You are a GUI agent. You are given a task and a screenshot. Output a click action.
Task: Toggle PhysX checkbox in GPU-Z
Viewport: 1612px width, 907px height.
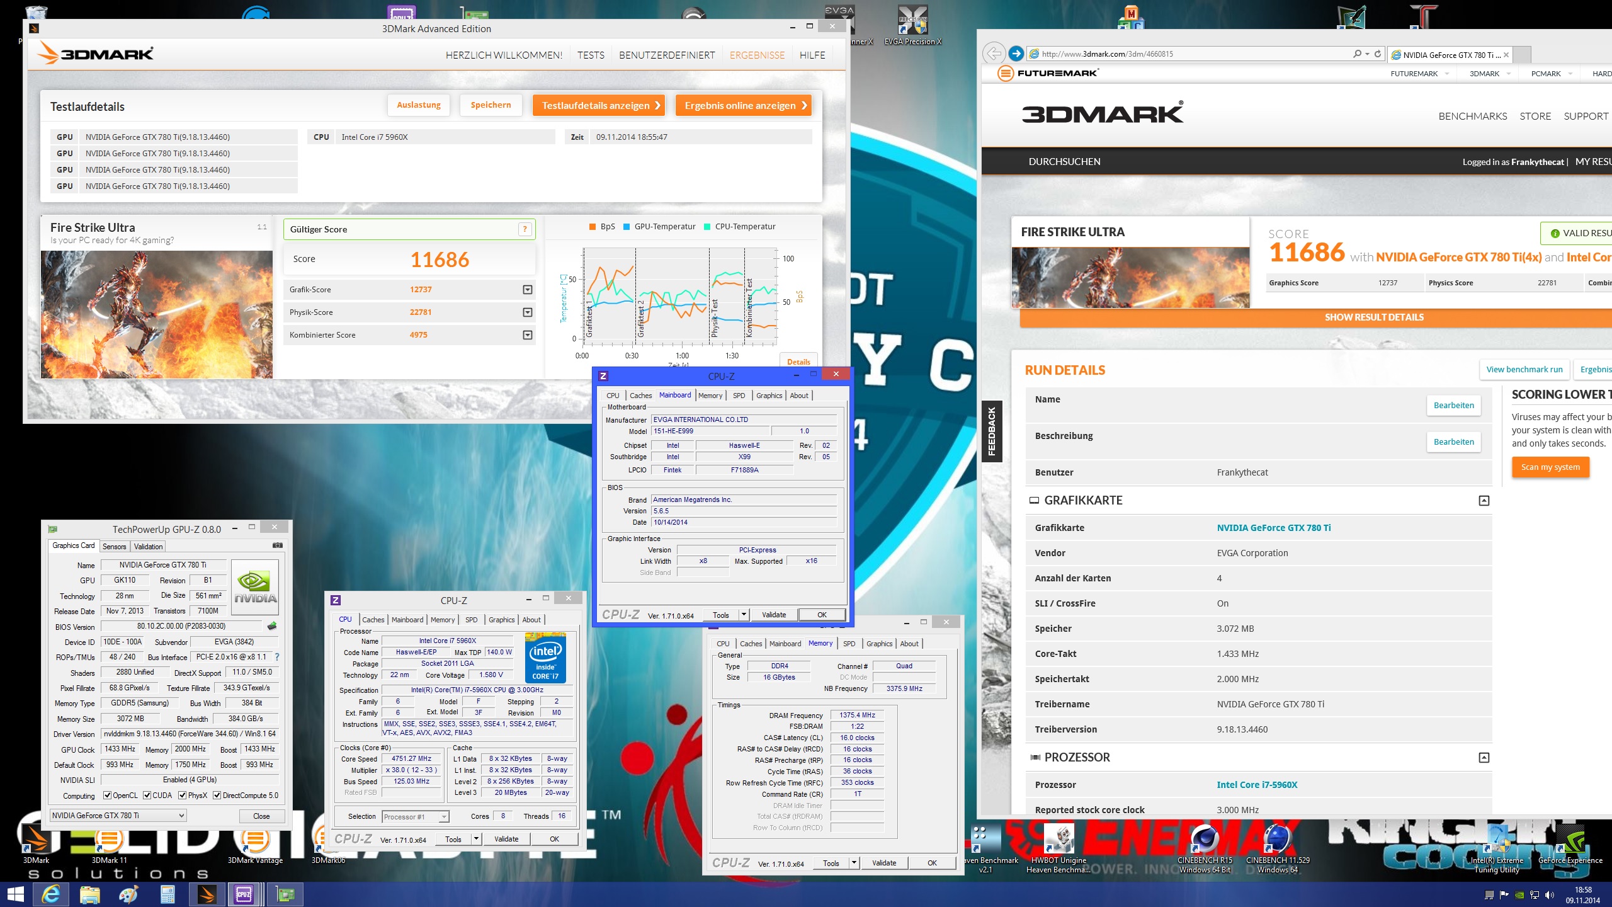[x=183, y=796]
